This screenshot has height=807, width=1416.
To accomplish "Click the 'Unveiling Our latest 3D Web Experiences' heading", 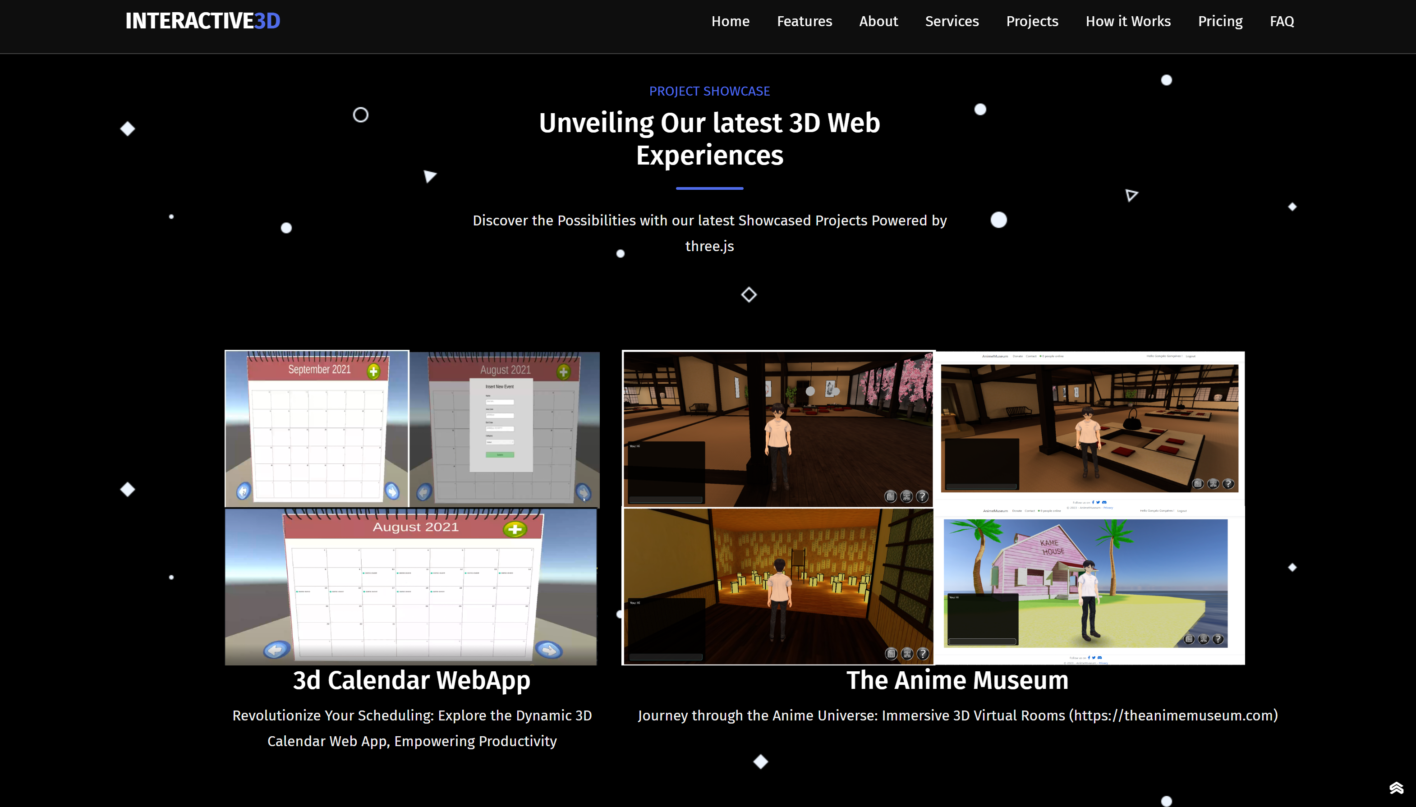I will click(710, 138).
